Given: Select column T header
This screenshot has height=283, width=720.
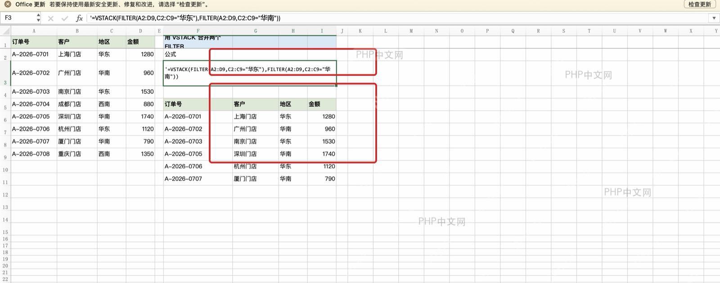Looking at the screenshot, I should [x=589, y=31].
